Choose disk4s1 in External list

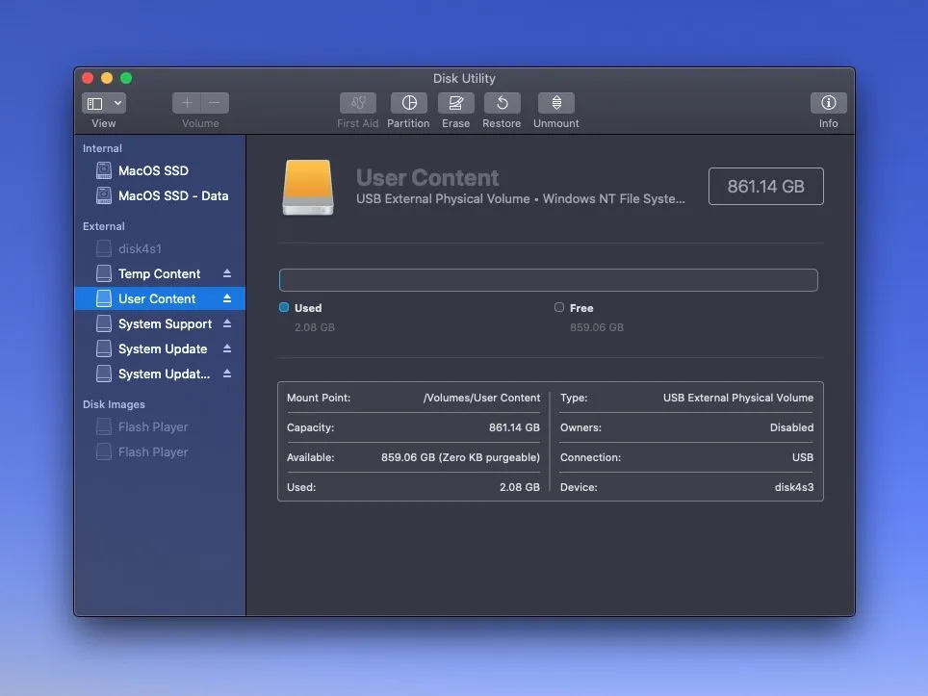(x=140, y=248)
